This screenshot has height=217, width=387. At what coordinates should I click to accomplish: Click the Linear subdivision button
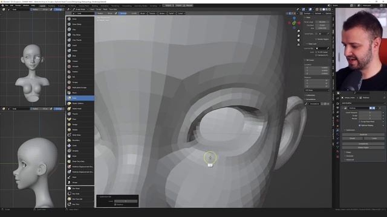click(374, 139)
